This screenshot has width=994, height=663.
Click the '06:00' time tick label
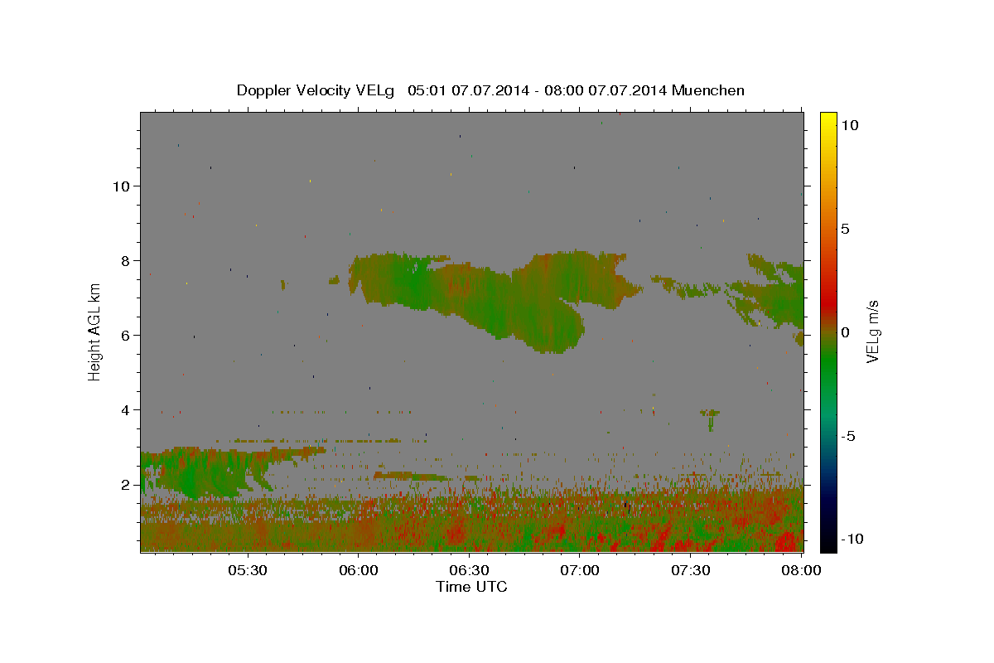(x=359, y=571)
